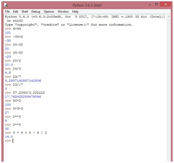Click the expression 2**5
Image resolution: width=174 pixels, height=163 pixels.
(17, 125)
